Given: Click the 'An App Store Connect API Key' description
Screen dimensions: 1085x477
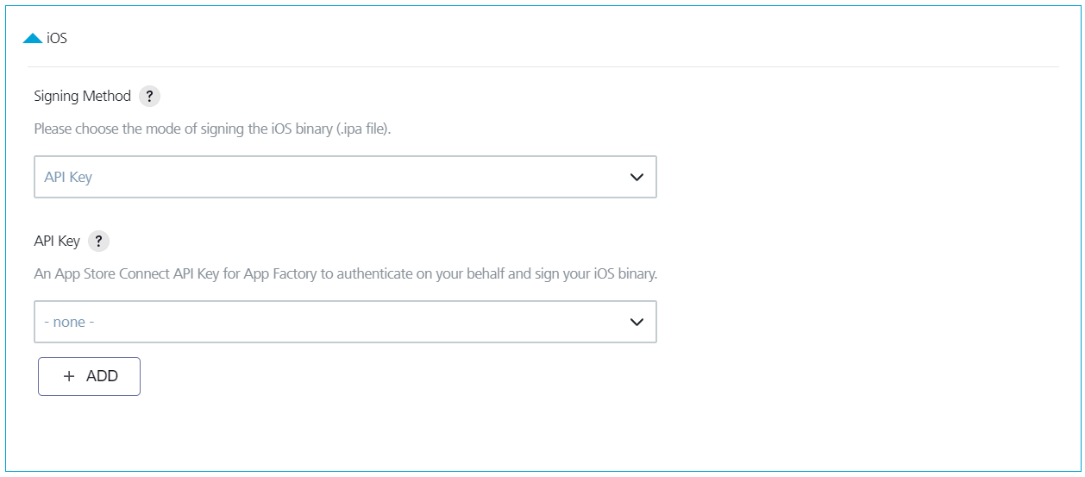Looking at the screenshot, I should click(x=345, y=274).
